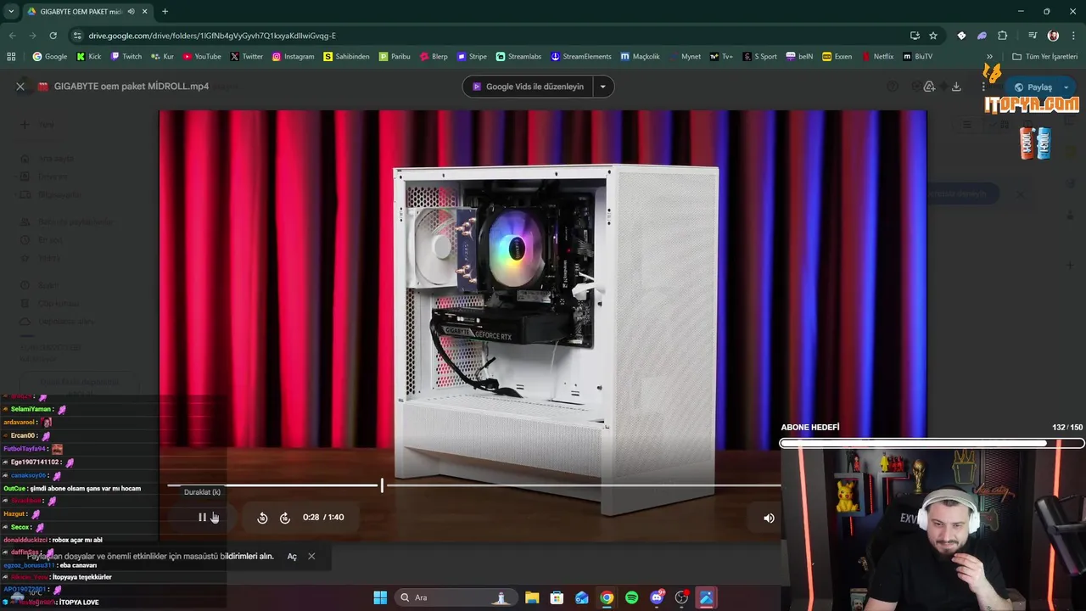Screen dimensions: 1086x611
Task: Click Aç on the notification banner
Action: pyautogui.click(x=292, y=557)
